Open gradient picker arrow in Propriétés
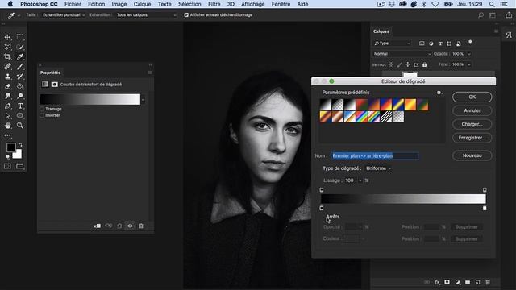This screenshot has height=290, width=516. point(144,100)
